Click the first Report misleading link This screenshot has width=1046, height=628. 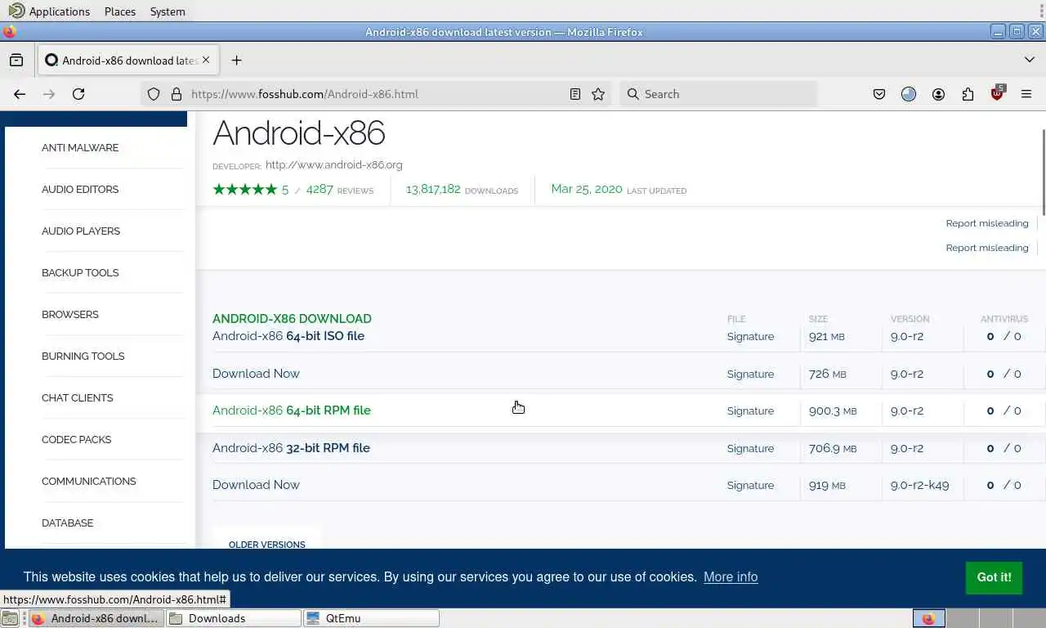pos(987,223)
